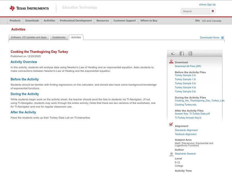Viewport: 232px width, 173px height.
Task: Go to Downloads Home link
Action: [x=209, y=38]
